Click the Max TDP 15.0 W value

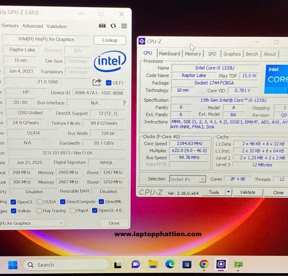coord(249,75)
